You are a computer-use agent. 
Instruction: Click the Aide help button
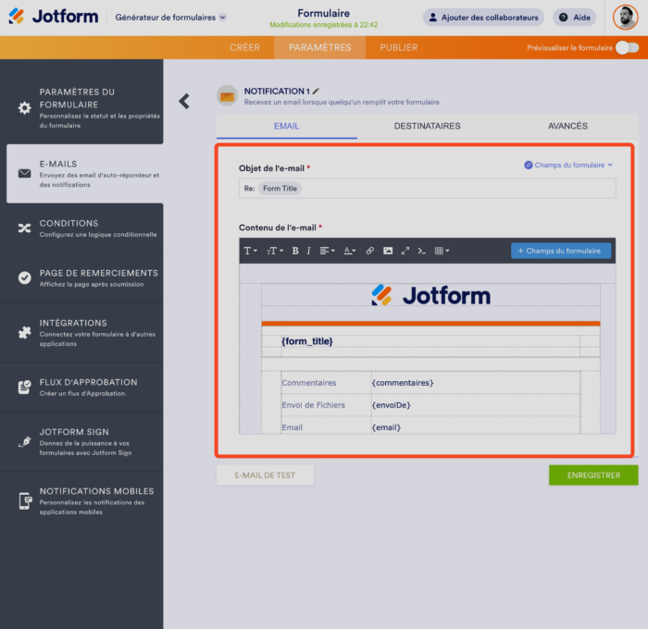pos(575,18)
